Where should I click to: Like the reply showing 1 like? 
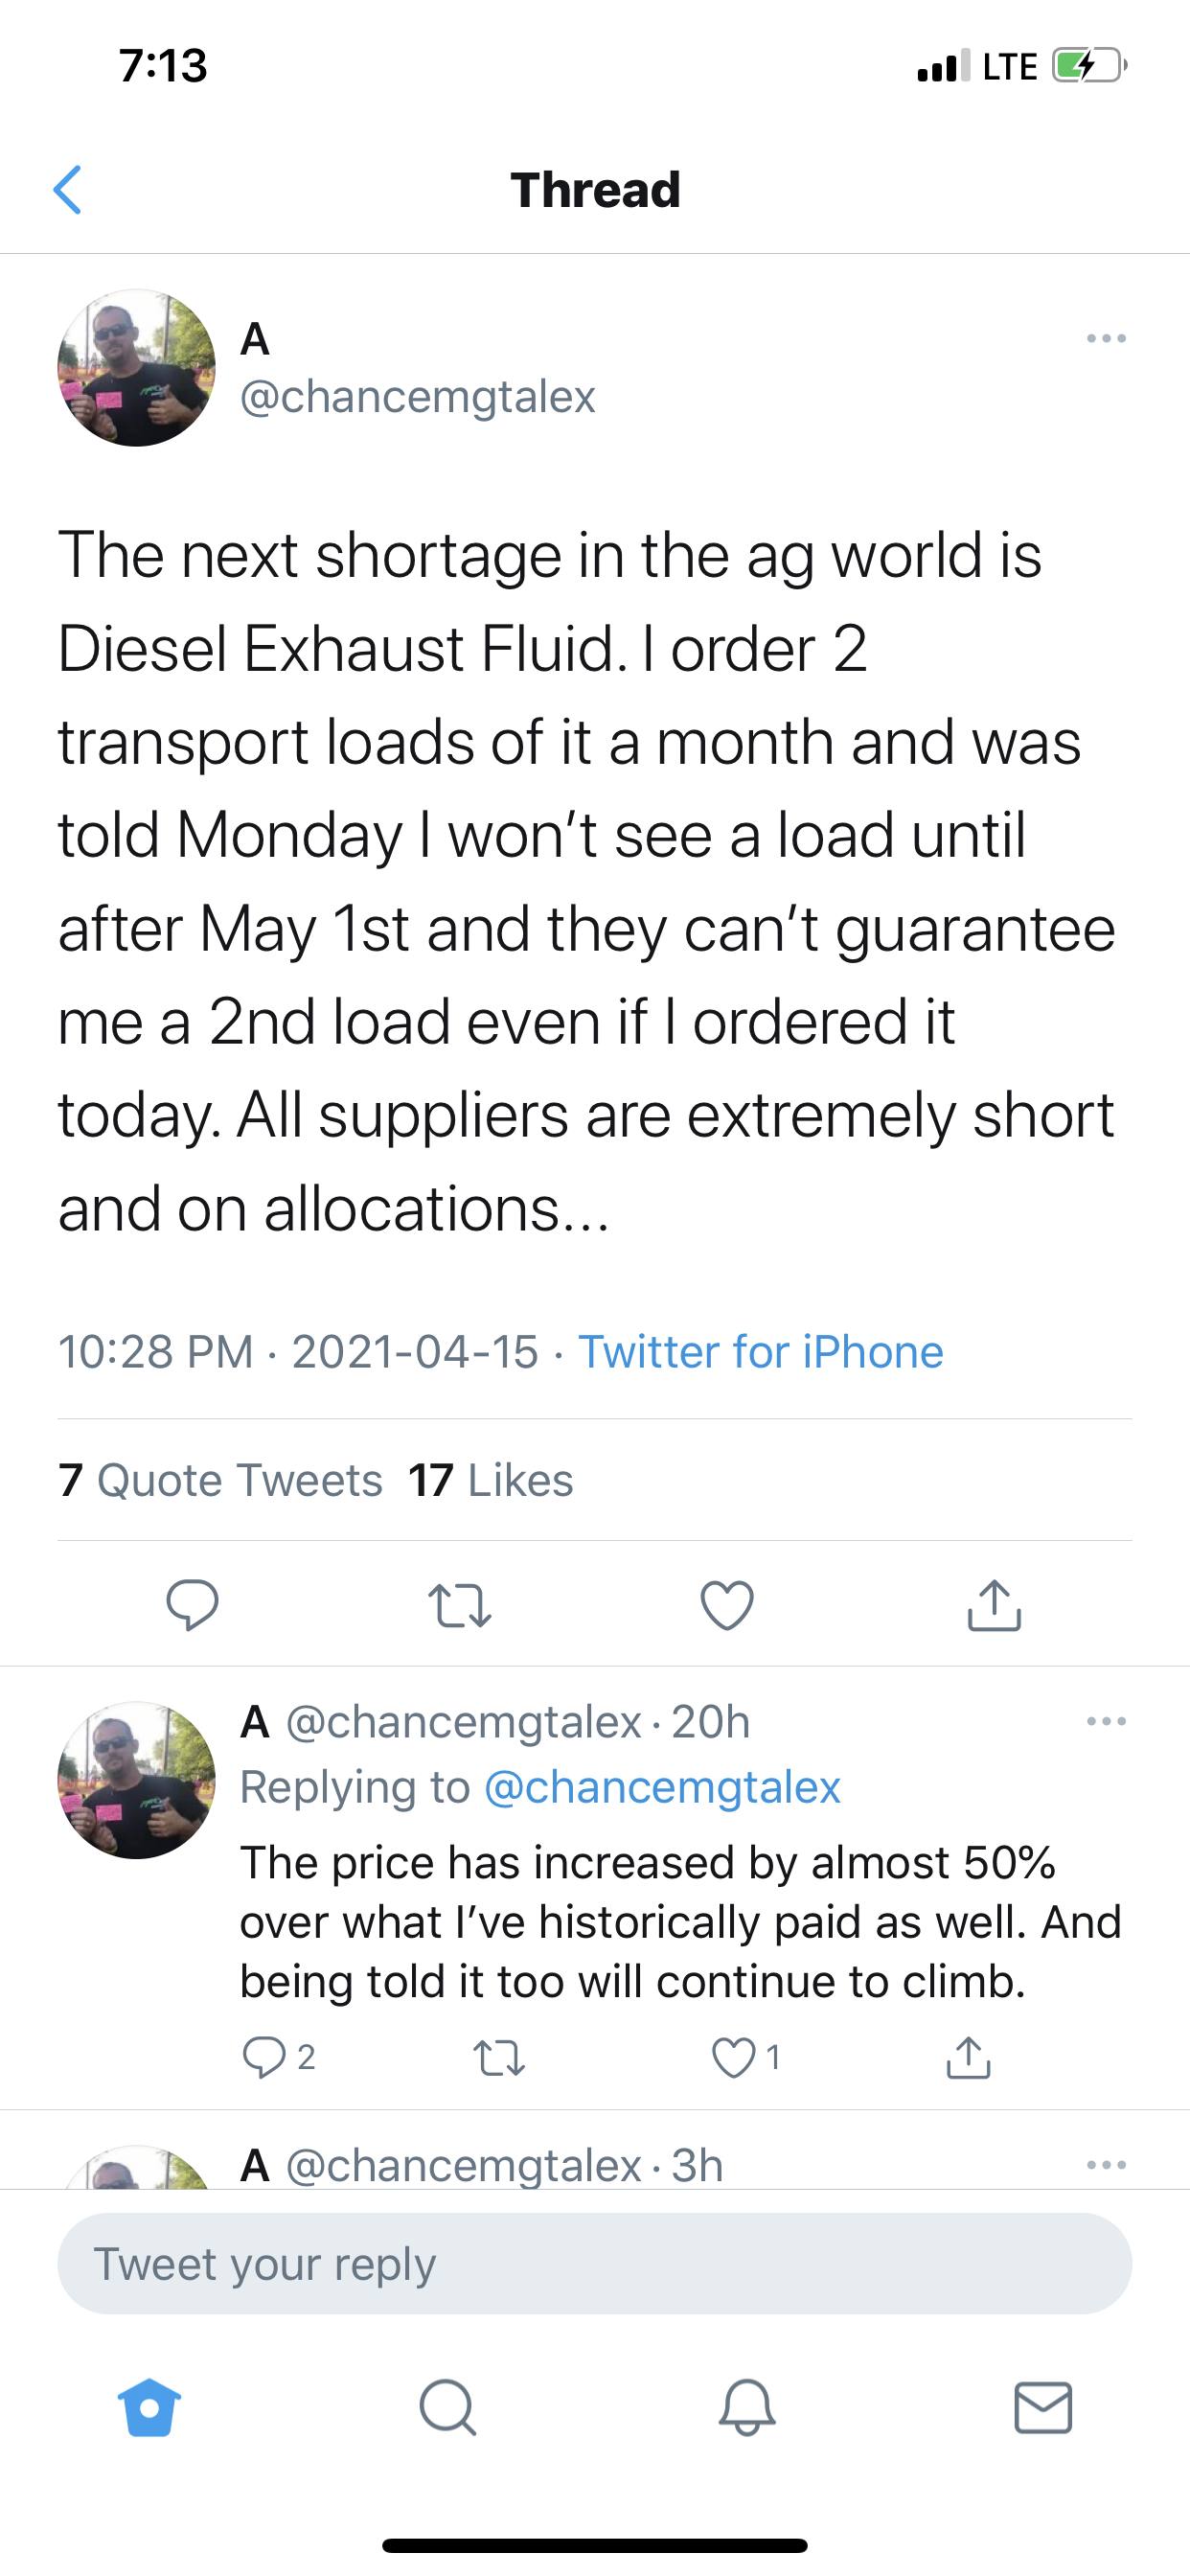click(x=745, y=2058)
